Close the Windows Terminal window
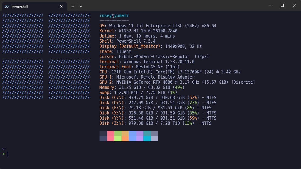 pyautogui.click(x=295, y=5)
